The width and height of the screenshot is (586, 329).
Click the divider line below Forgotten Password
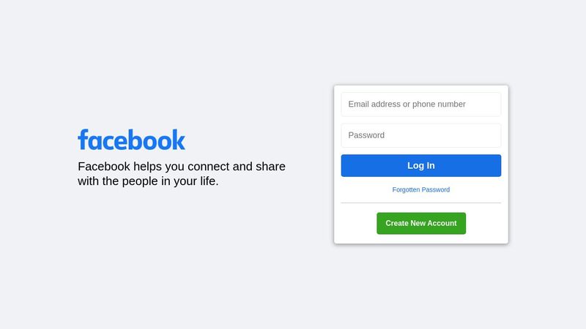420,203
